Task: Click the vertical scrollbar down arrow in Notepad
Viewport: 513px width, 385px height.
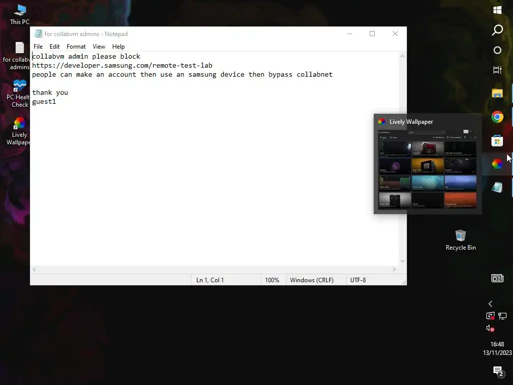Action: pos(402,261)
